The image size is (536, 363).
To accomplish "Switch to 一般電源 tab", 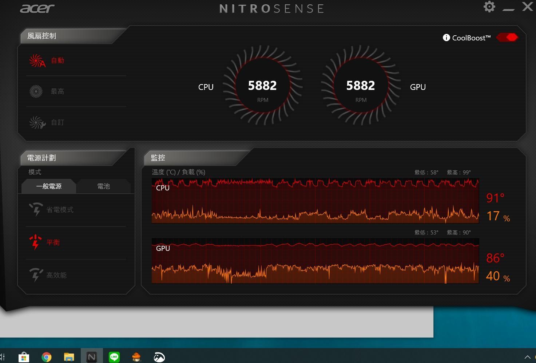I will (x=49, y=186).
